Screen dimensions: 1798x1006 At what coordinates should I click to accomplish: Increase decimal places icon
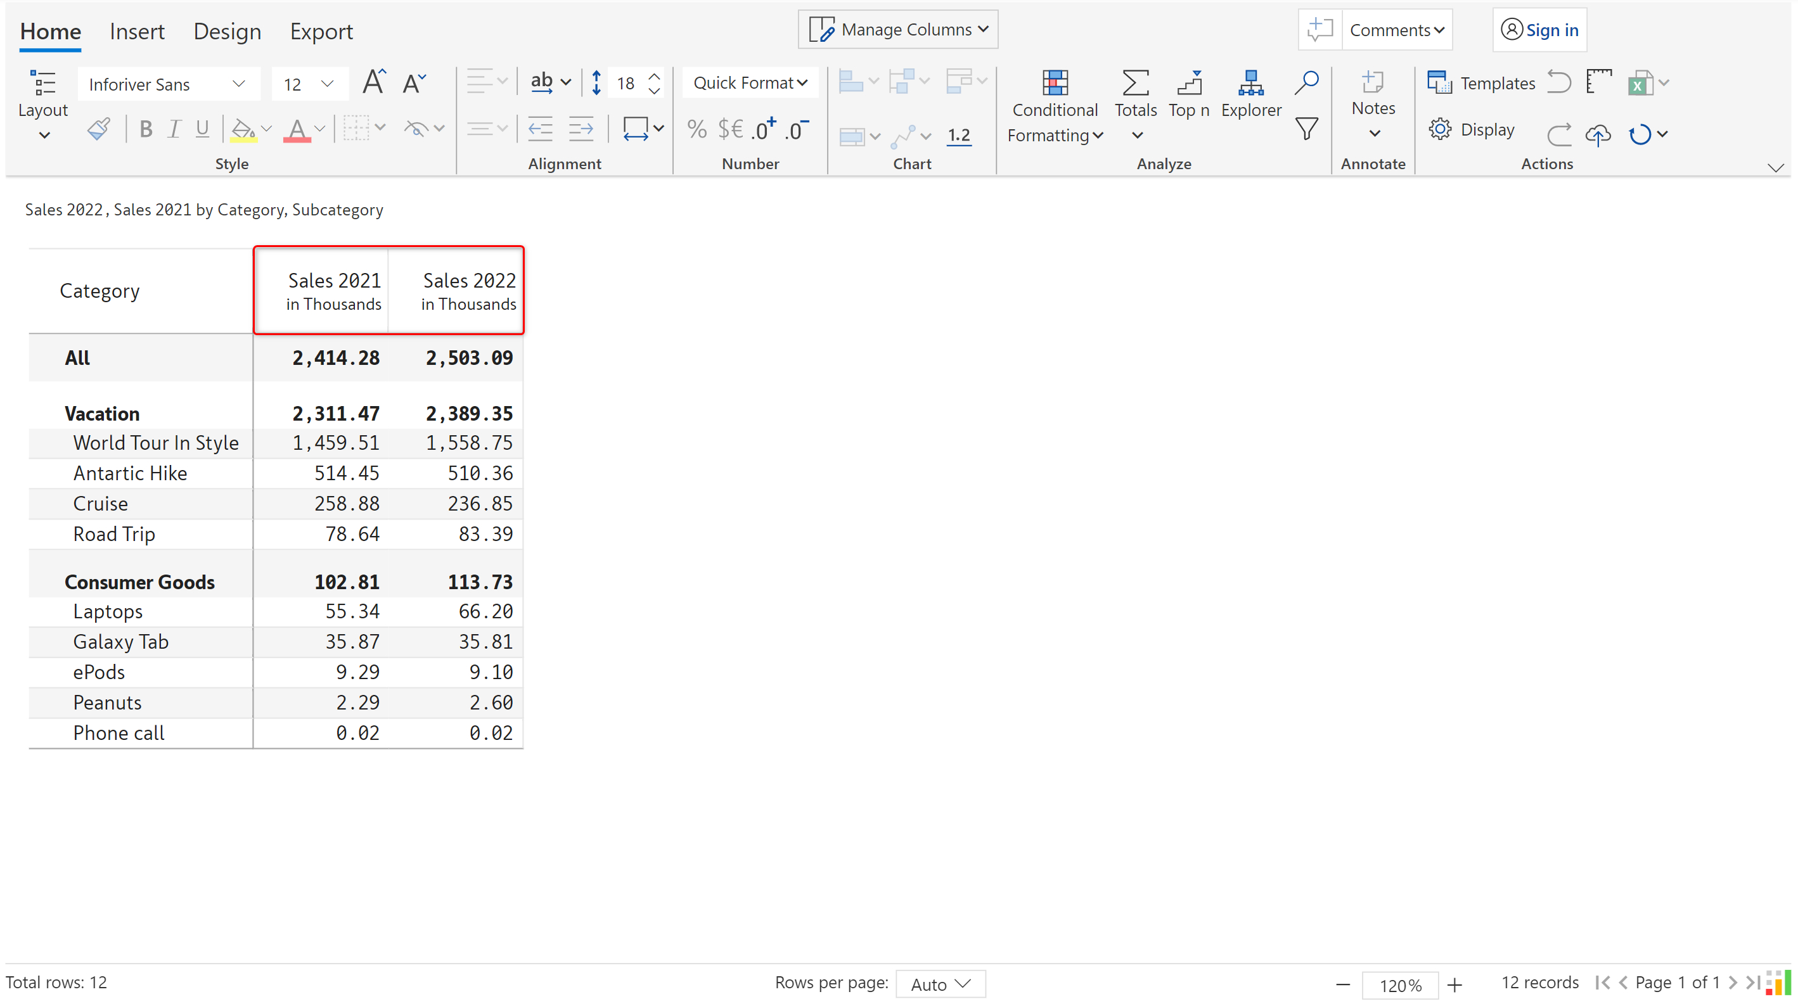[764, 129]
